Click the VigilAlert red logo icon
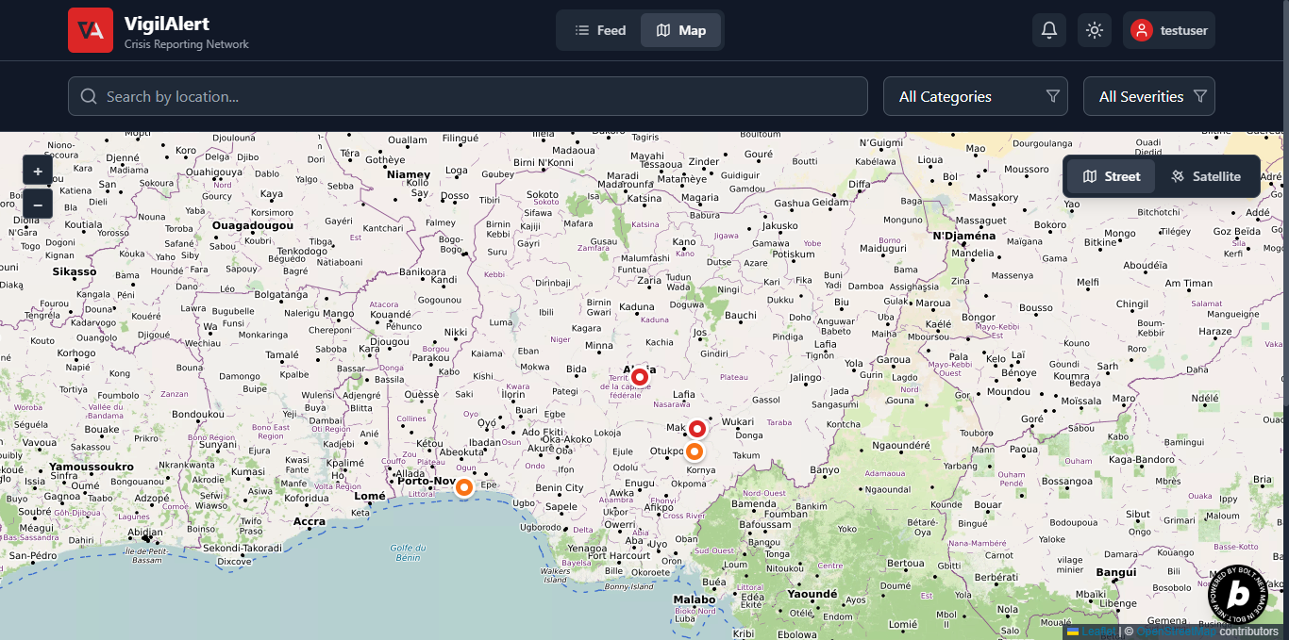 click(x=91, y=30)
